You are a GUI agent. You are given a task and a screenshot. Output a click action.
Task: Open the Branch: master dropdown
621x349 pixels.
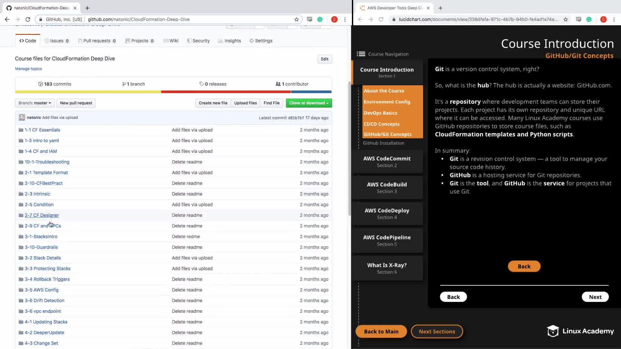(x=35, y=103)
